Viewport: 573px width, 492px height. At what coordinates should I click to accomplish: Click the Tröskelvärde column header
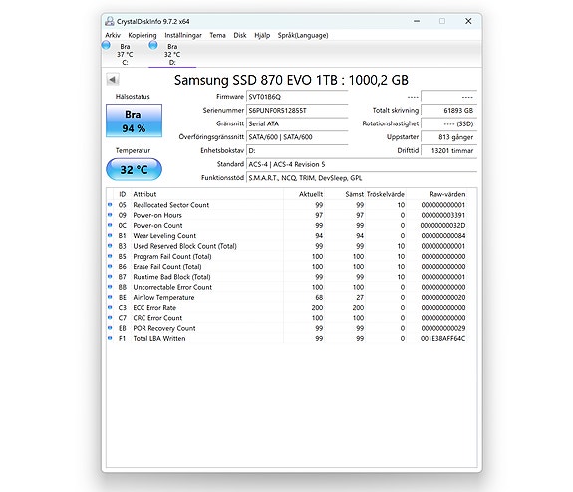coord(386,194)
